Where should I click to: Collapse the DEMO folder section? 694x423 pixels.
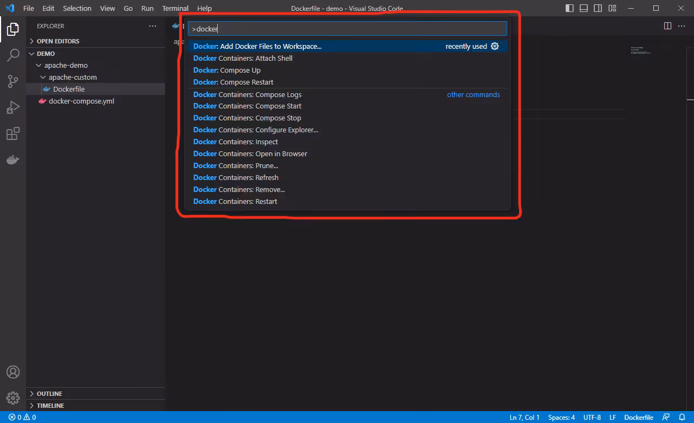click(96, 54)
